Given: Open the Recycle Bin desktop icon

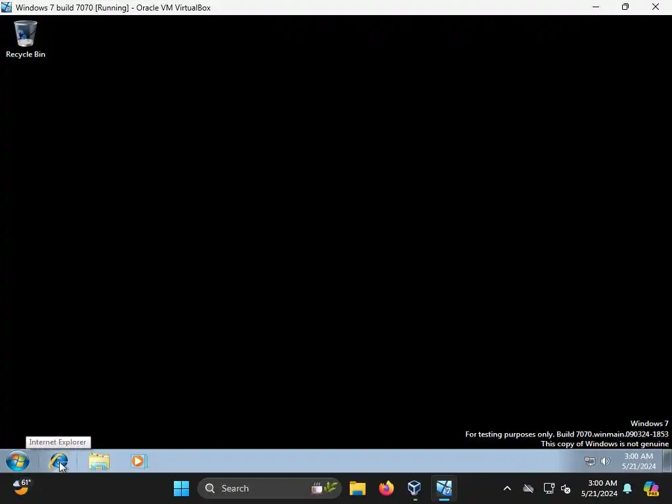Looking at the screenshot, I should tap(26, 39).
